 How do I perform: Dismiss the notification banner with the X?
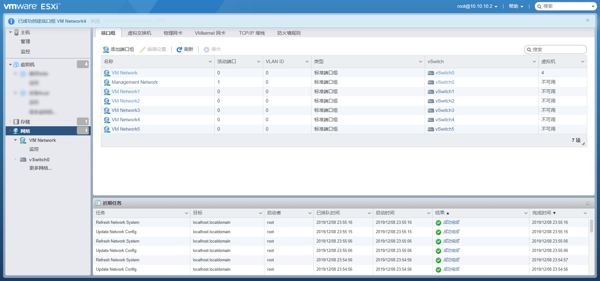coord(588,20)
